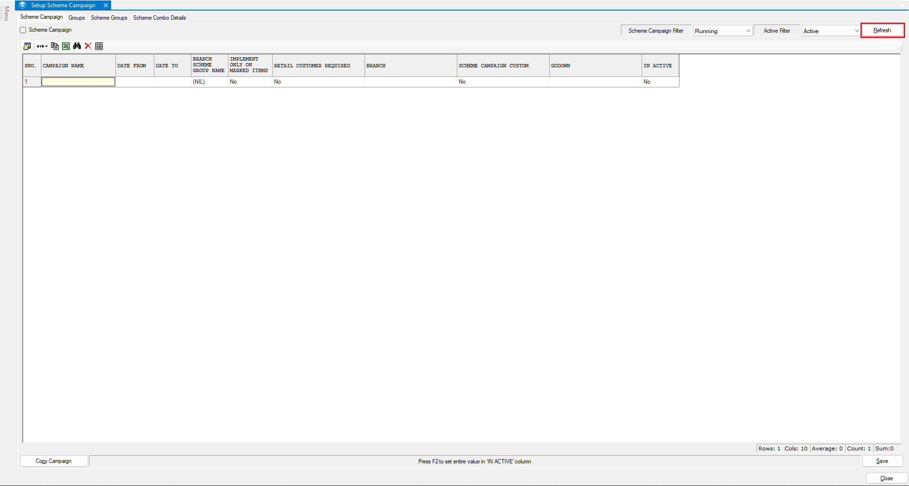
Task: Open search using the binoculars icon
Action: point(77,46)
